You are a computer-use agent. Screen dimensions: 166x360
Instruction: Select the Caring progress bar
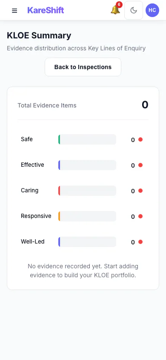coord(87,191)
